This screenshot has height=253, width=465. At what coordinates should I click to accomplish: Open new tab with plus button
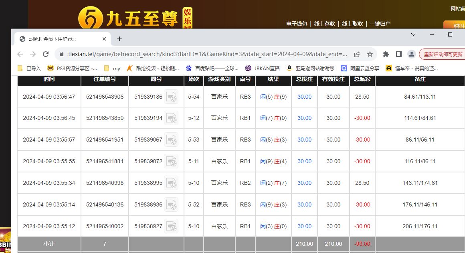(119, 39)
